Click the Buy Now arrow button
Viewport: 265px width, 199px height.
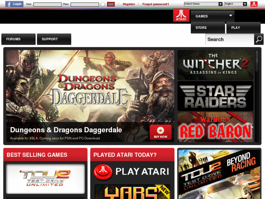(160, 132)
